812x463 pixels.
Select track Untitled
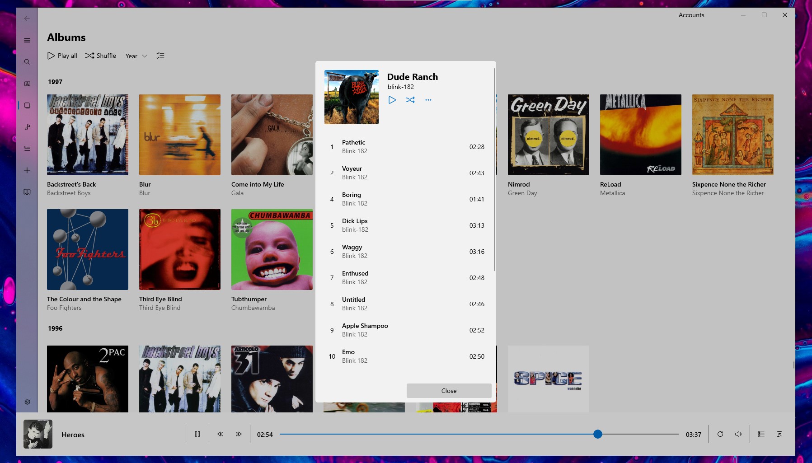(407, 304)
